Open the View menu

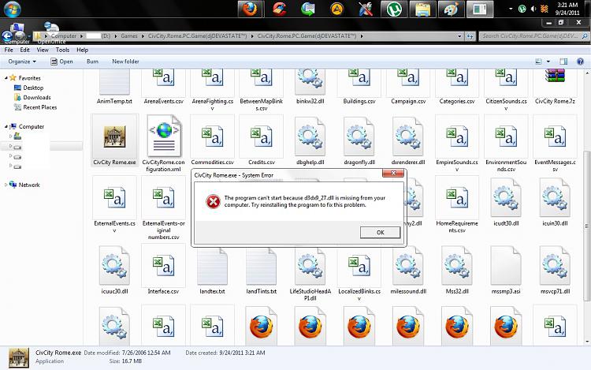coord(43,50)
